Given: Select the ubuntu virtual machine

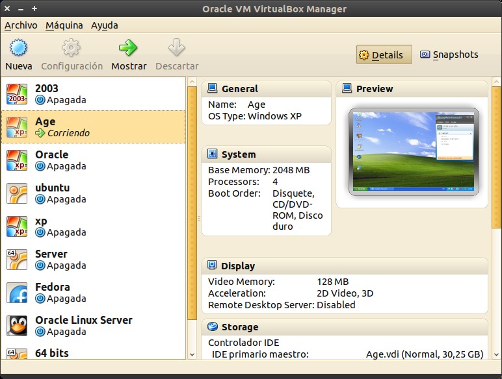Looking at the screenshot, I should click(94, 193).
